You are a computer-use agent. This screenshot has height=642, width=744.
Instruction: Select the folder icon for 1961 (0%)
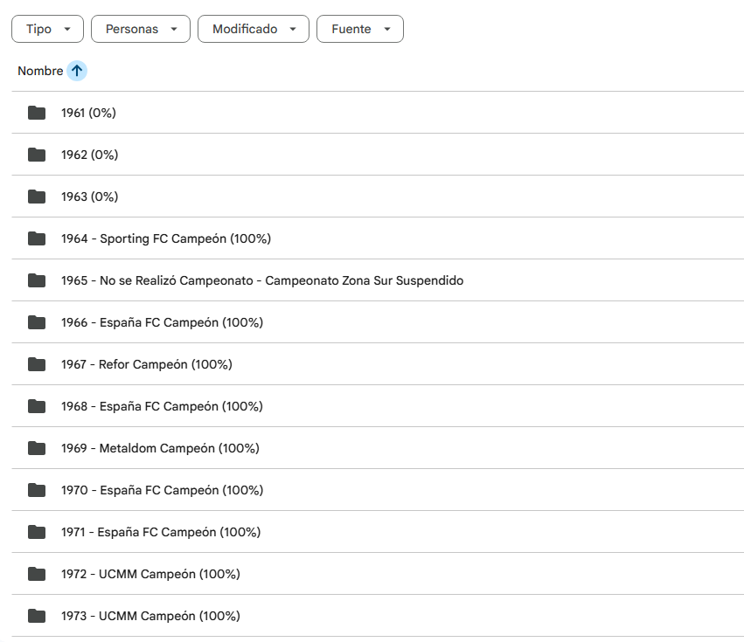click(37, 113)
